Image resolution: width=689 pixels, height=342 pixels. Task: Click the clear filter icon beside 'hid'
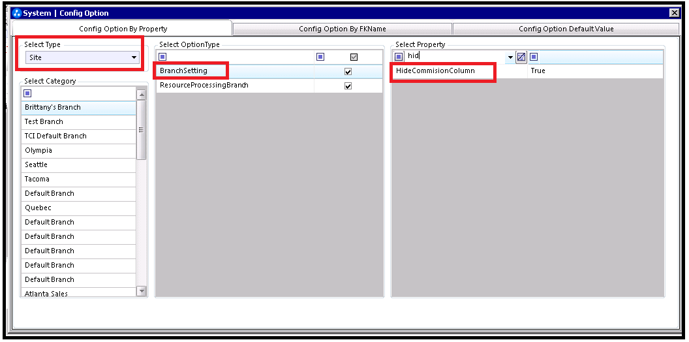[x=521, y=57]
